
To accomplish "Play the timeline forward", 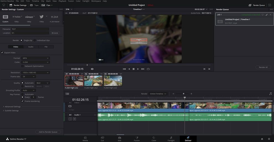I will point(138,69).
